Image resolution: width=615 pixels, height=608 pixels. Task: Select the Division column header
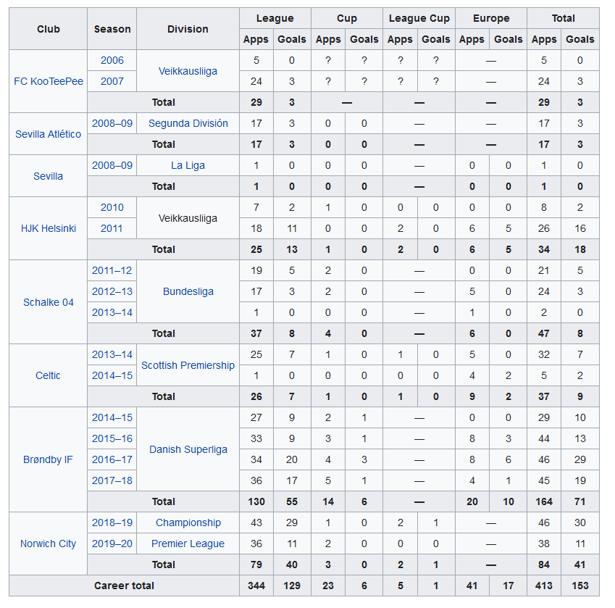click(x=188, y=29)
